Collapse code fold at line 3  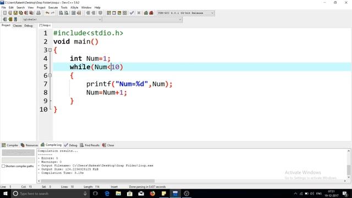(x=50, y=50)
